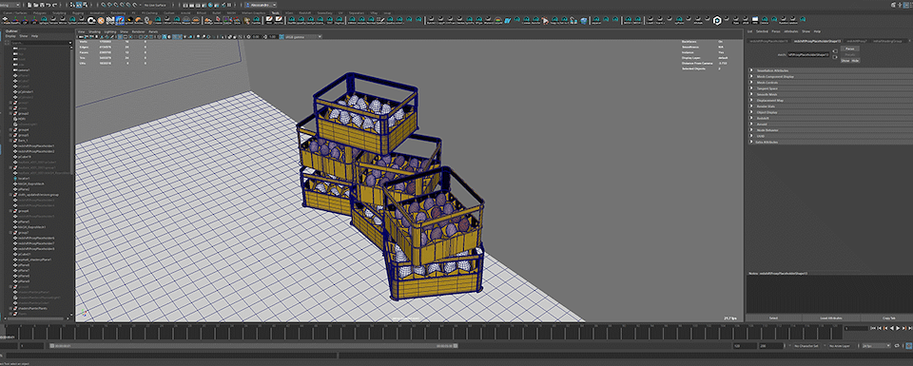
Task: Open the Renderer menu in viewport panel
Action: coord(138,31)
